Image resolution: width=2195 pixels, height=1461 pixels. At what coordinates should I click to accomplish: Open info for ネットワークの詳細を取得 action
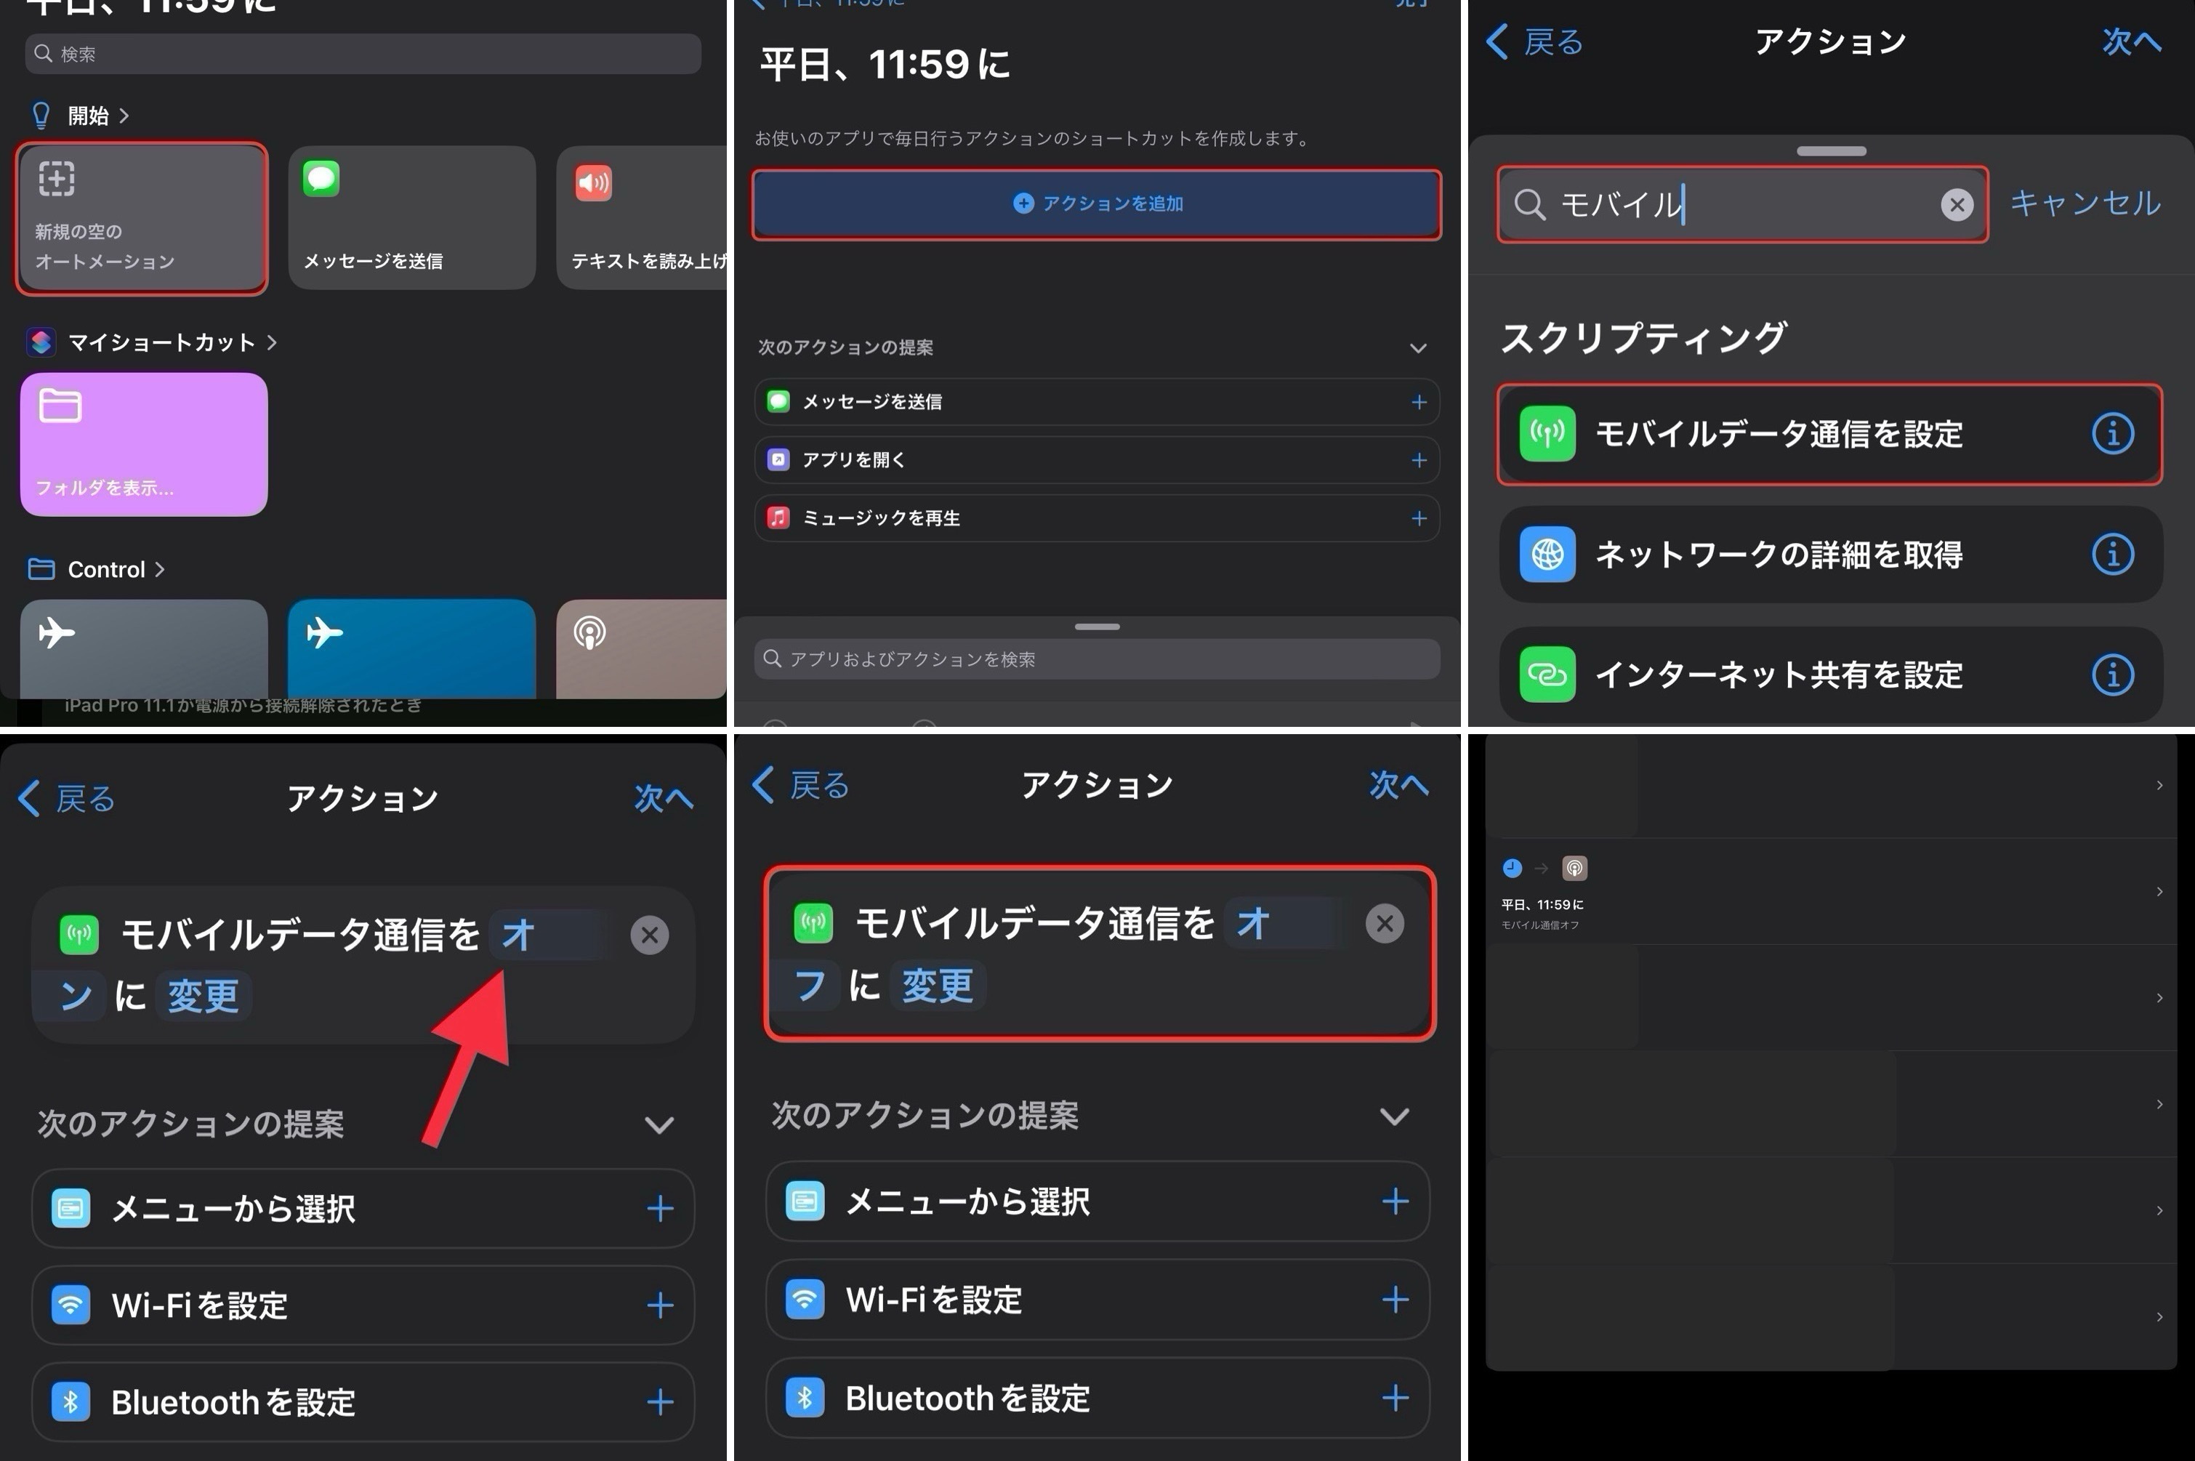coord(2112,555)
